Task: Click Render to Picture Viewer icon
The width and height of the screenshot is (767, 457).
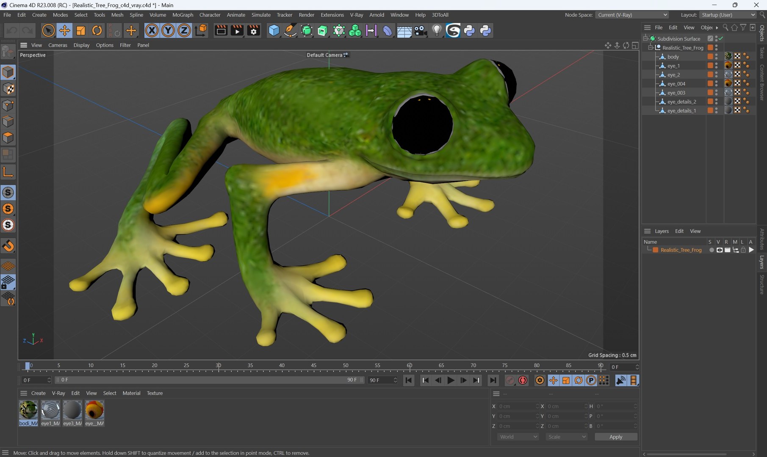Action: (237, 30)
